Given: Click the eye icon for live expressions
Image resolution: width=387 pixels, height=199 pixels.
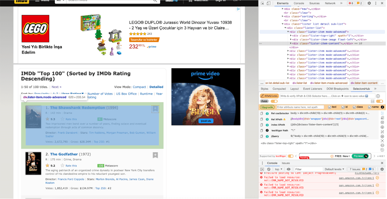Looking at the screenshot, I should [288, 169].
